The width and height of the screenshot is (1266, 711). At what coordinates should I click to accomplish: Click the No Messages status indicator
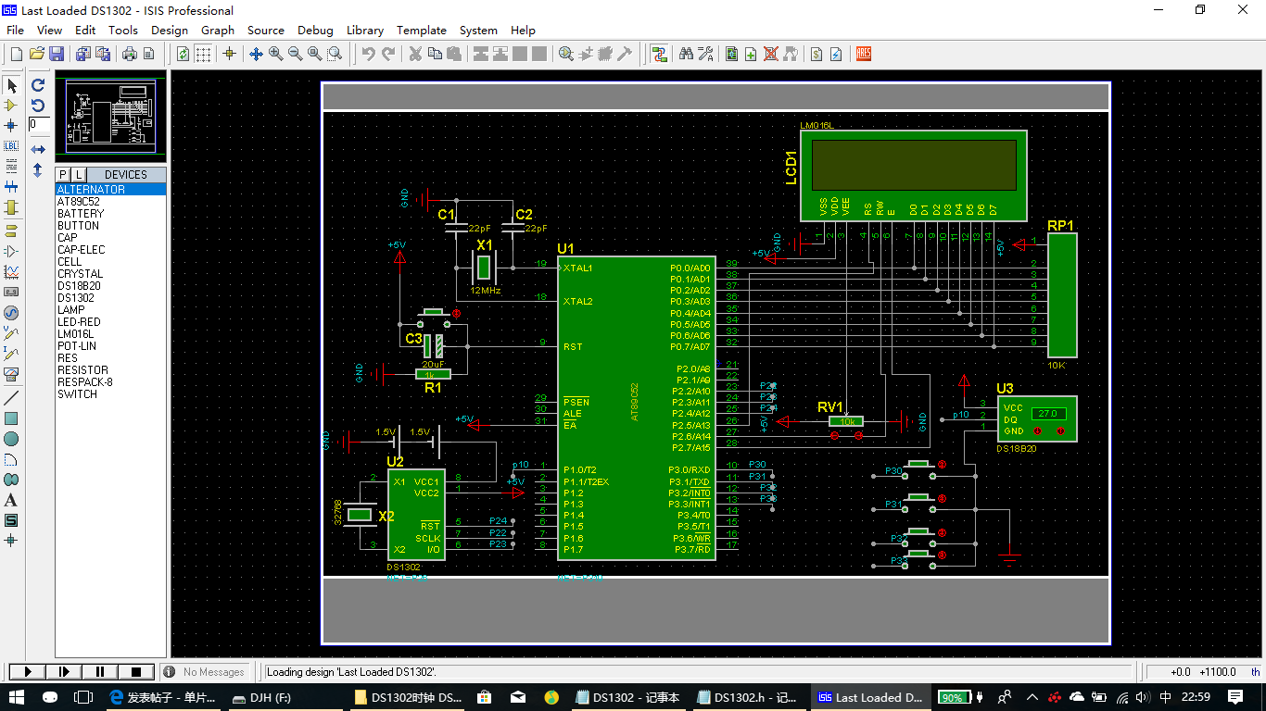205,672
